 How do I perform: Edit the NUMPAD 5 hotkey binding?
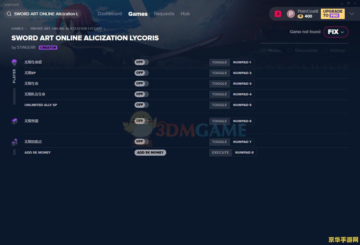tap(242, 105)
